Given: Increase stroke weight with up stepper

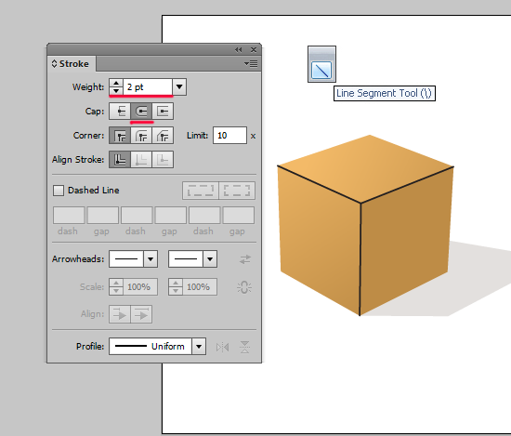Looking at the screenshot, I should tap(116, 83).
